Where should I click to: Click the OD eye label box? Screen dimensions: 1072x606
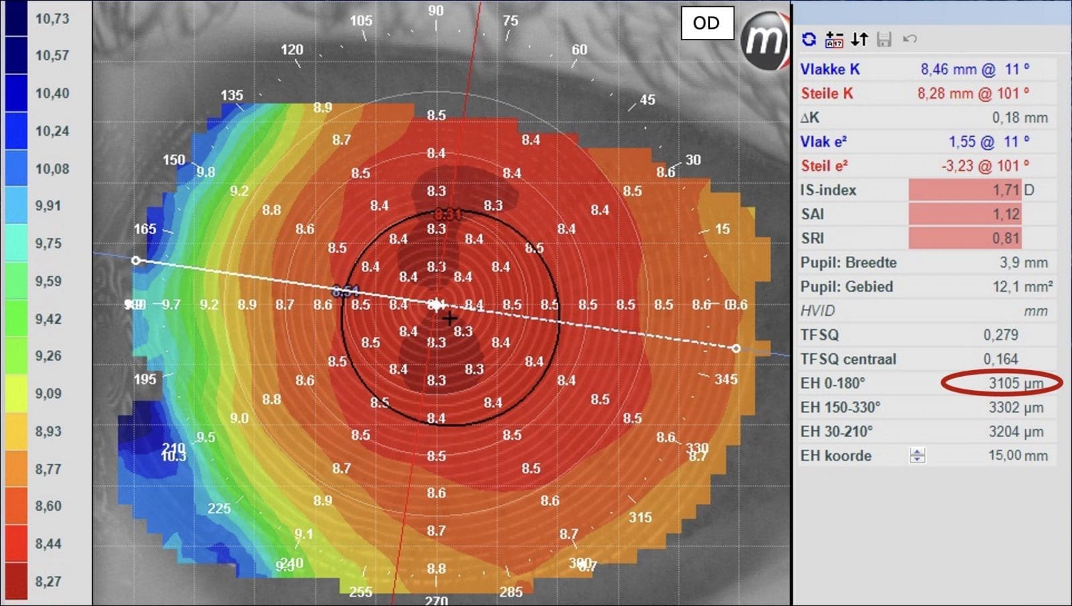[707, 23]
